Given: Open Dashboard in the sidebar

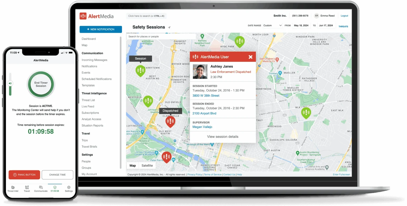Looking at the screenshot, I should 89,39.
